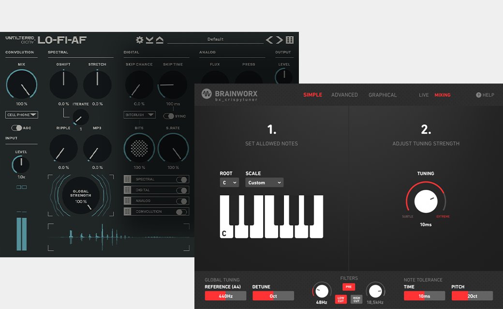Click the Output Level knob

pos(284,77)
